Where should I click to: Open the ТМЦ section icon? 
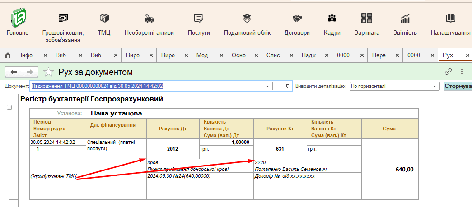(x=104, y=19)
